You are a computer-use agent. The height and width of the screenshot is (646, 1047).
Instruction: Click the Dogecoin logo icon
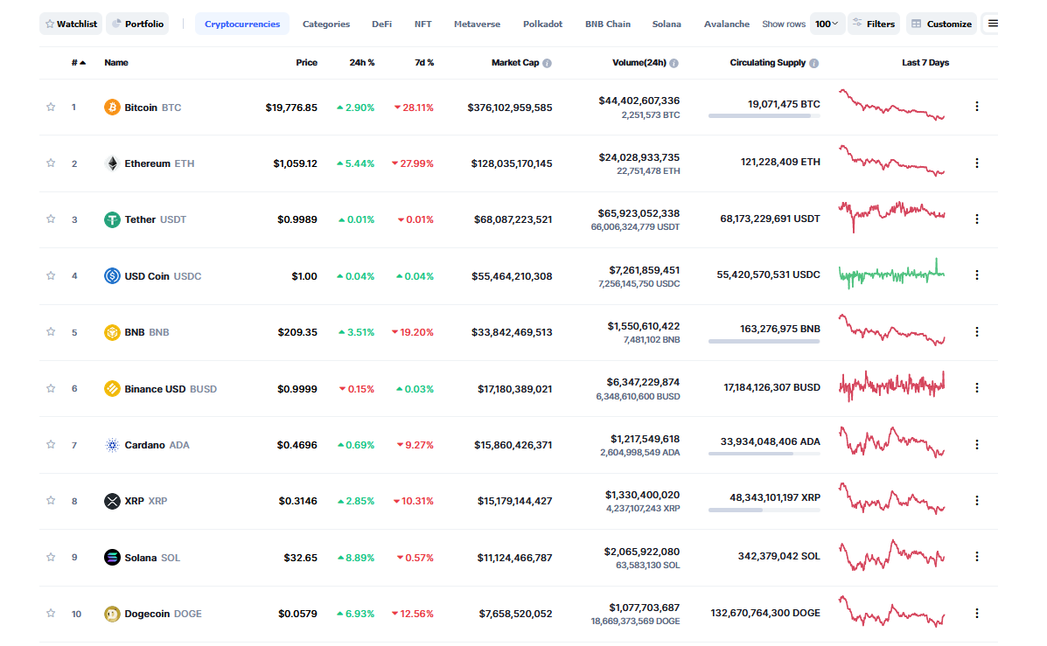112,614
